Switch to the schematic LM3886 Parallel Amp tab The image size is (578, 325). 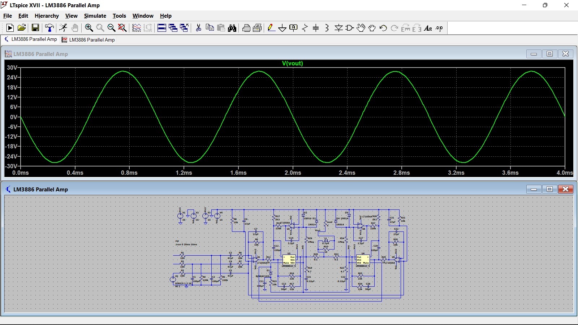pyautogui.click(x=31, y=39)
